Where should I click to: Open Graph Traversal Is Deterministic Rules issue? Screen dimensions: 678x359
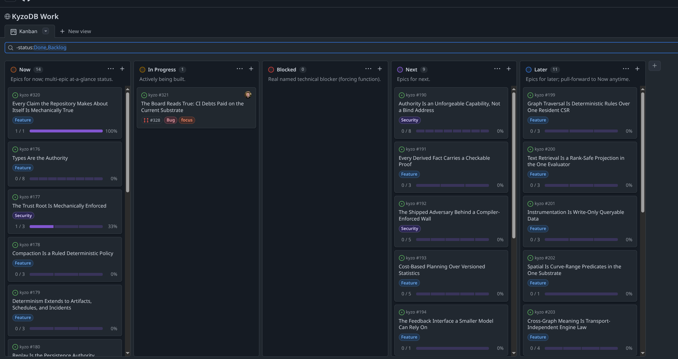578,107
